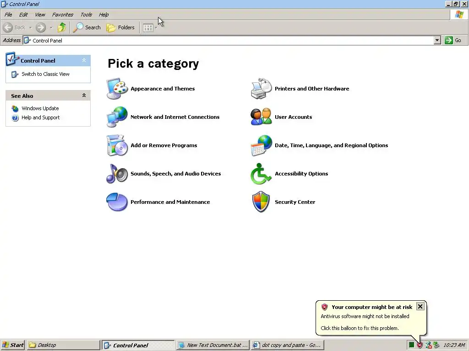Viewport: 469px width, 351px height.
Task: Open the Tools menu
Action: tap(86, 15)
